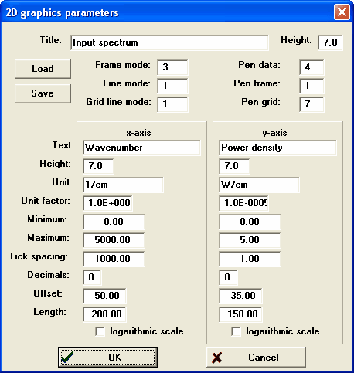Click the title Height field
Image resolution: width=354 pixels, height=373 pixels.
coord(330,42)
